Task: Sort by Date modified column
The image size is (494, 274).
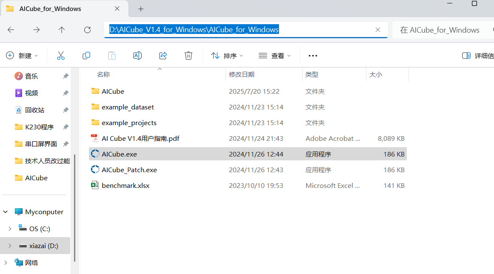Action: click(x=242, y=75)
